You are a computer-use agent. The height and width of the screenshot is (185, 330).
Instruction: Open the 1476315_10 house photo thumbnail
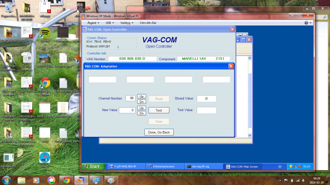44,60
